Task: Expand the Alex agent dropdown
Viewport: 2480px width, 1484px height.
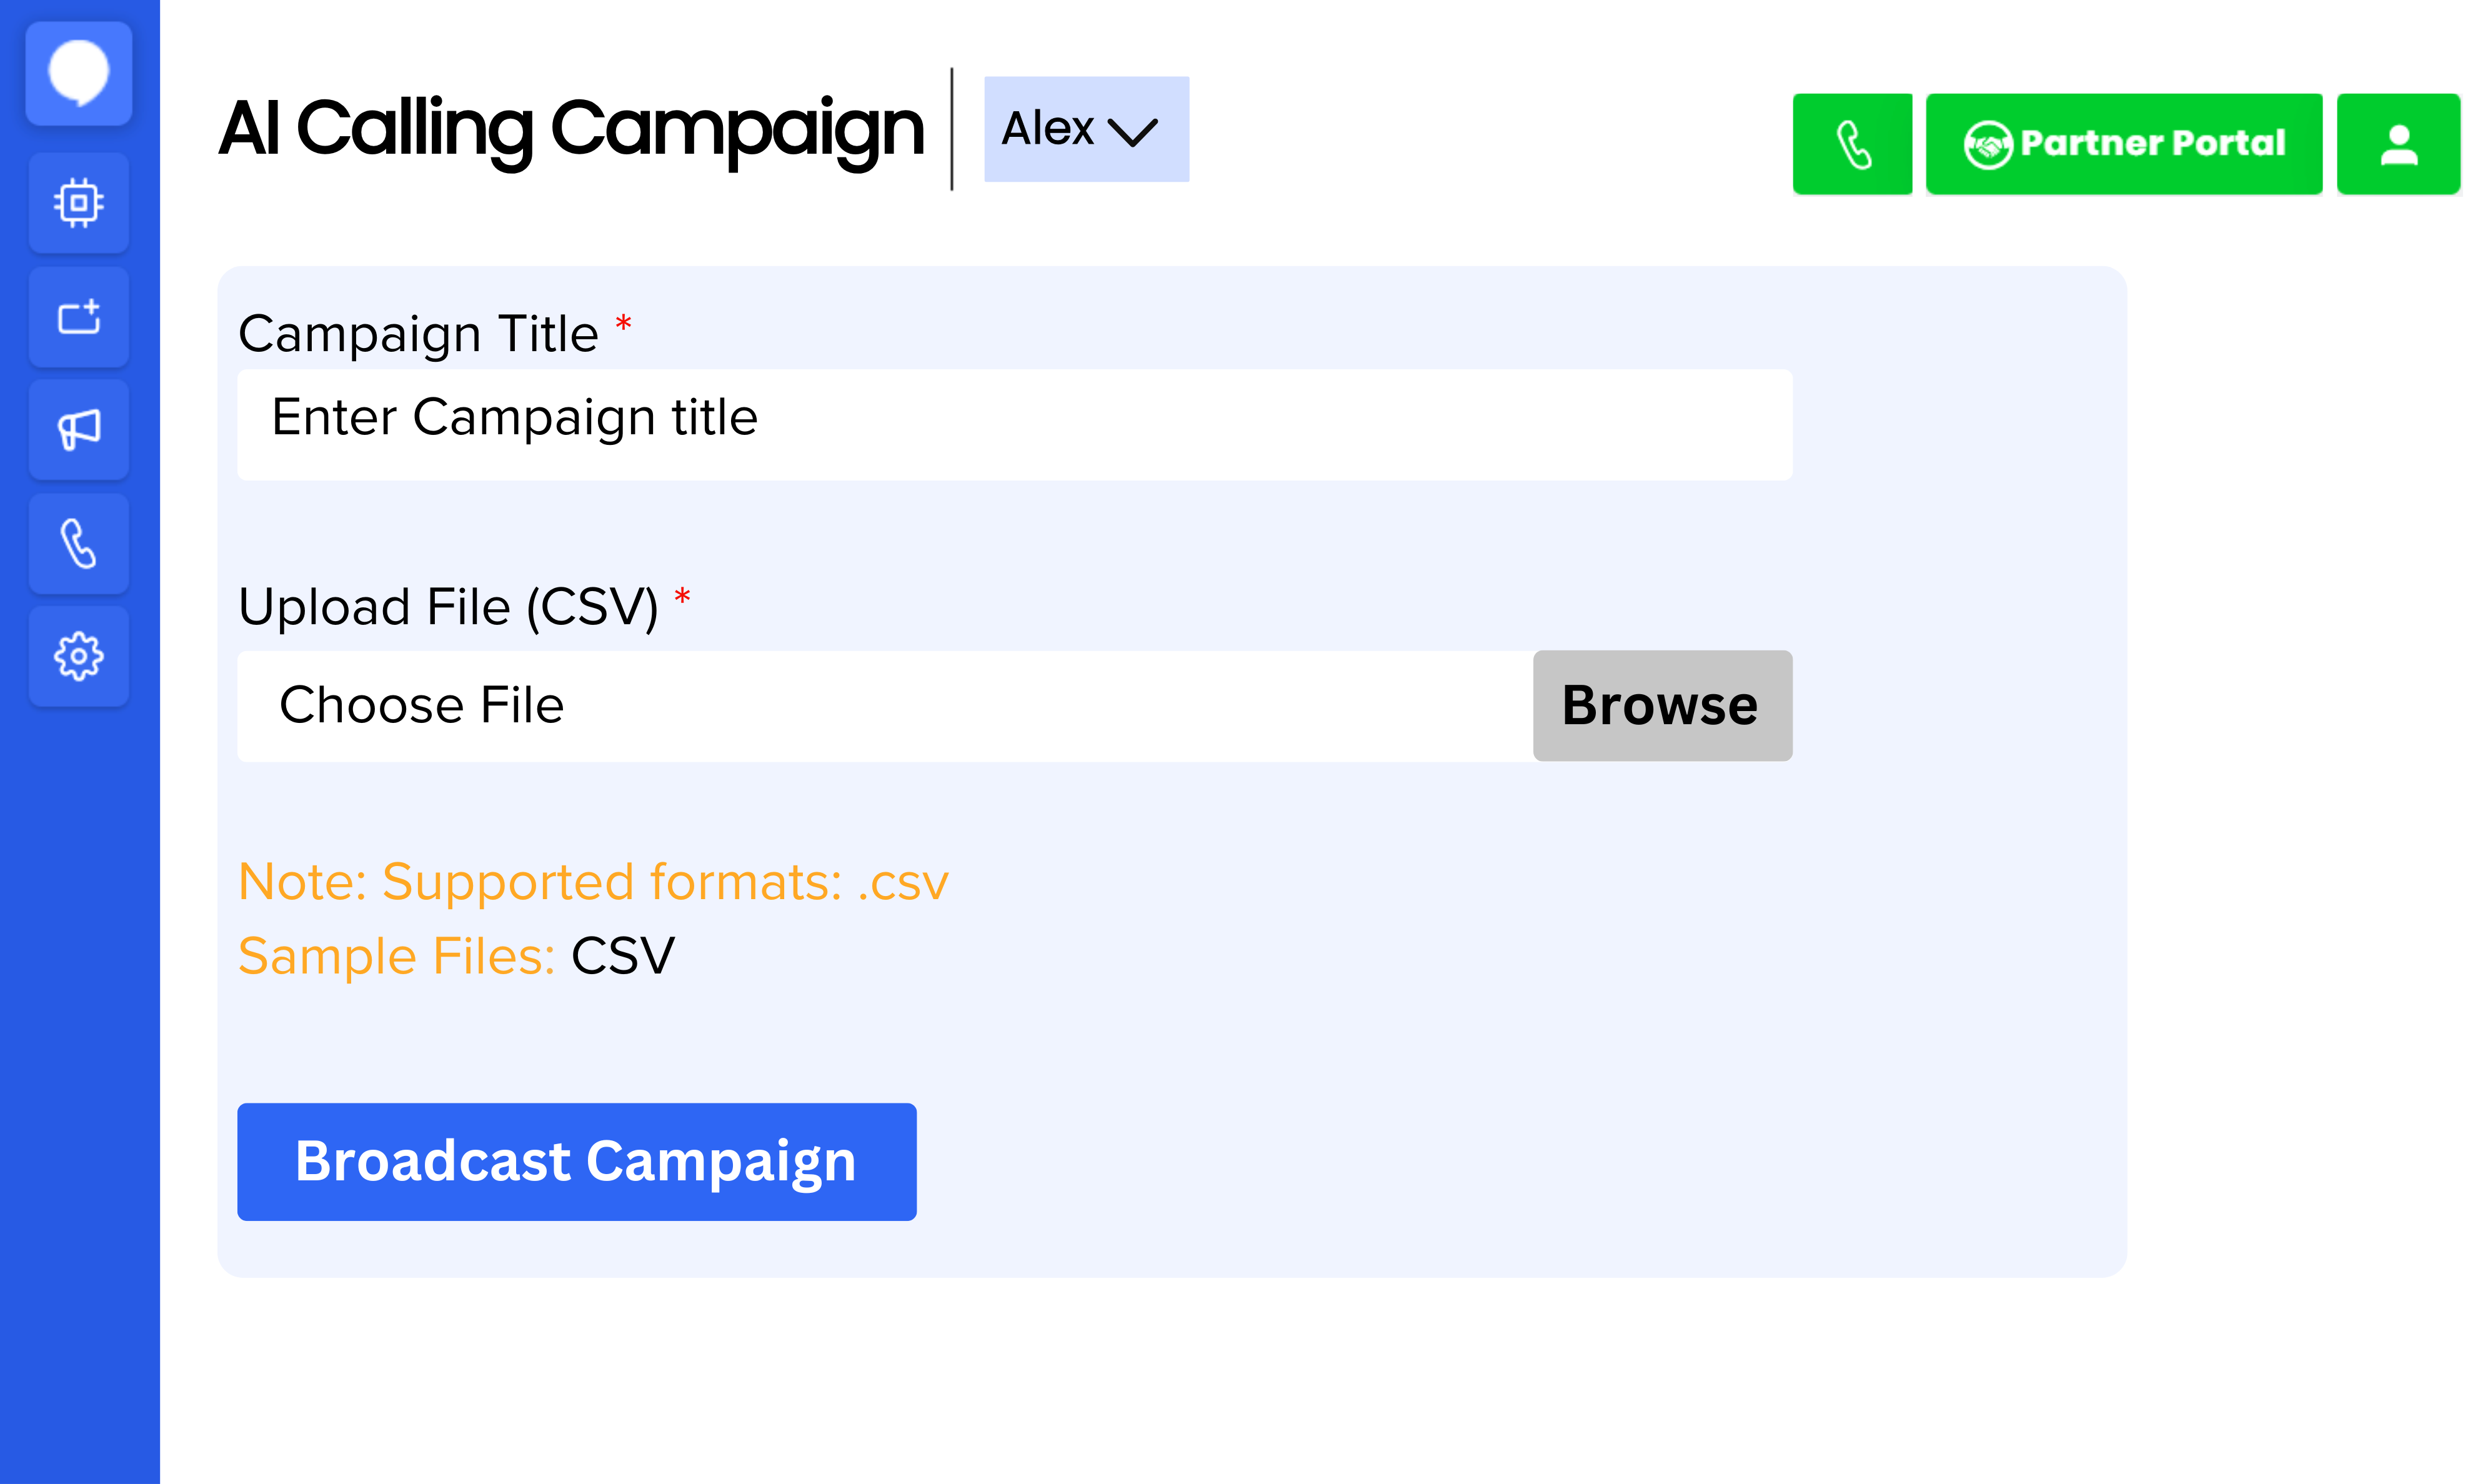Action: (1085, 129)
